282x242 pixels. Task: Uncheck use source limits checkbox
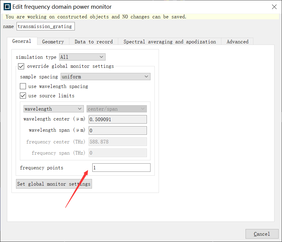coord(23,96)
